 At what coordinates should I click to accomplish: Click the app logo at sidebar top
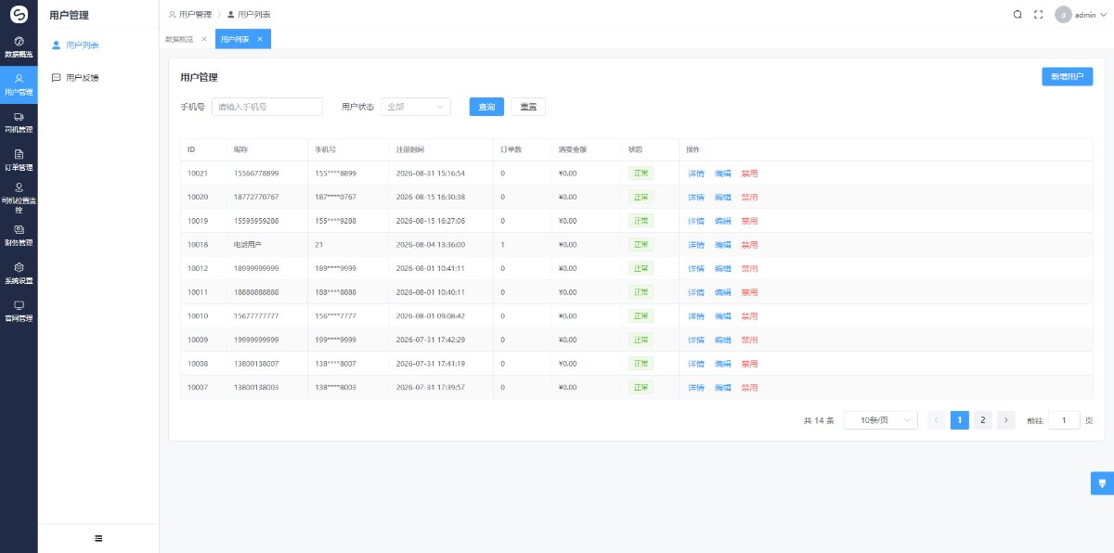click(x=19, y=14)
